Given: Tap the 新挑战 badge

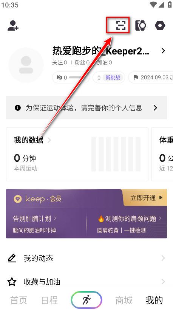Looking at the screenshot, I should coord(113,77).
